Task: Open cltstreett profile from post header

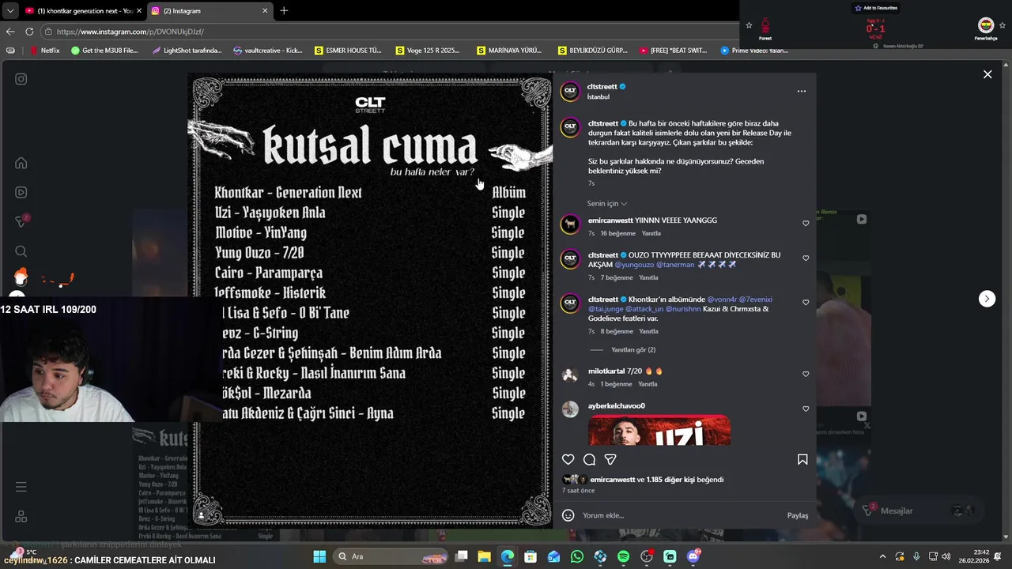Action: [x=602, y=87]
